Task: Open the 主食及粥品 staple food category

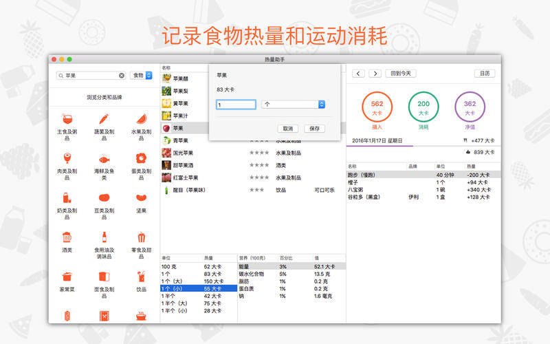Action: point(67,126)
